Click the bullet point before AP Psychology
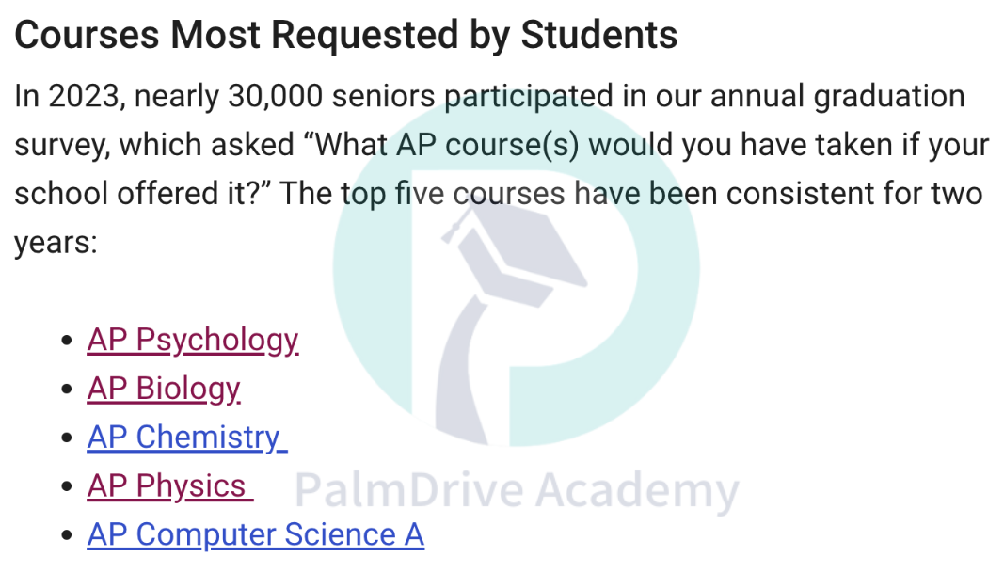 pyautogui.click(x=67, y=341)
